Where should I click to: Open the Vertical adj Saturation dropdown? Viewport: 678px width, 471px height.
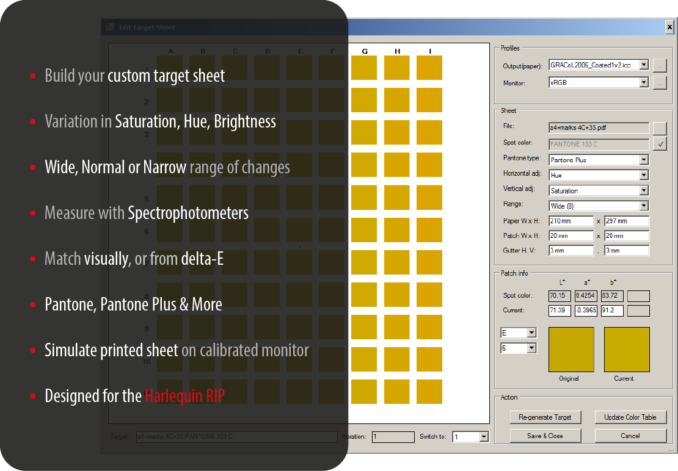(643, 191)
